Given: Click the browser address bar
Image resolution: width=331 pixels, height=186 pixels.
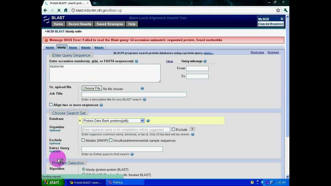Looking at the screenshot, I should pos(173,10).
